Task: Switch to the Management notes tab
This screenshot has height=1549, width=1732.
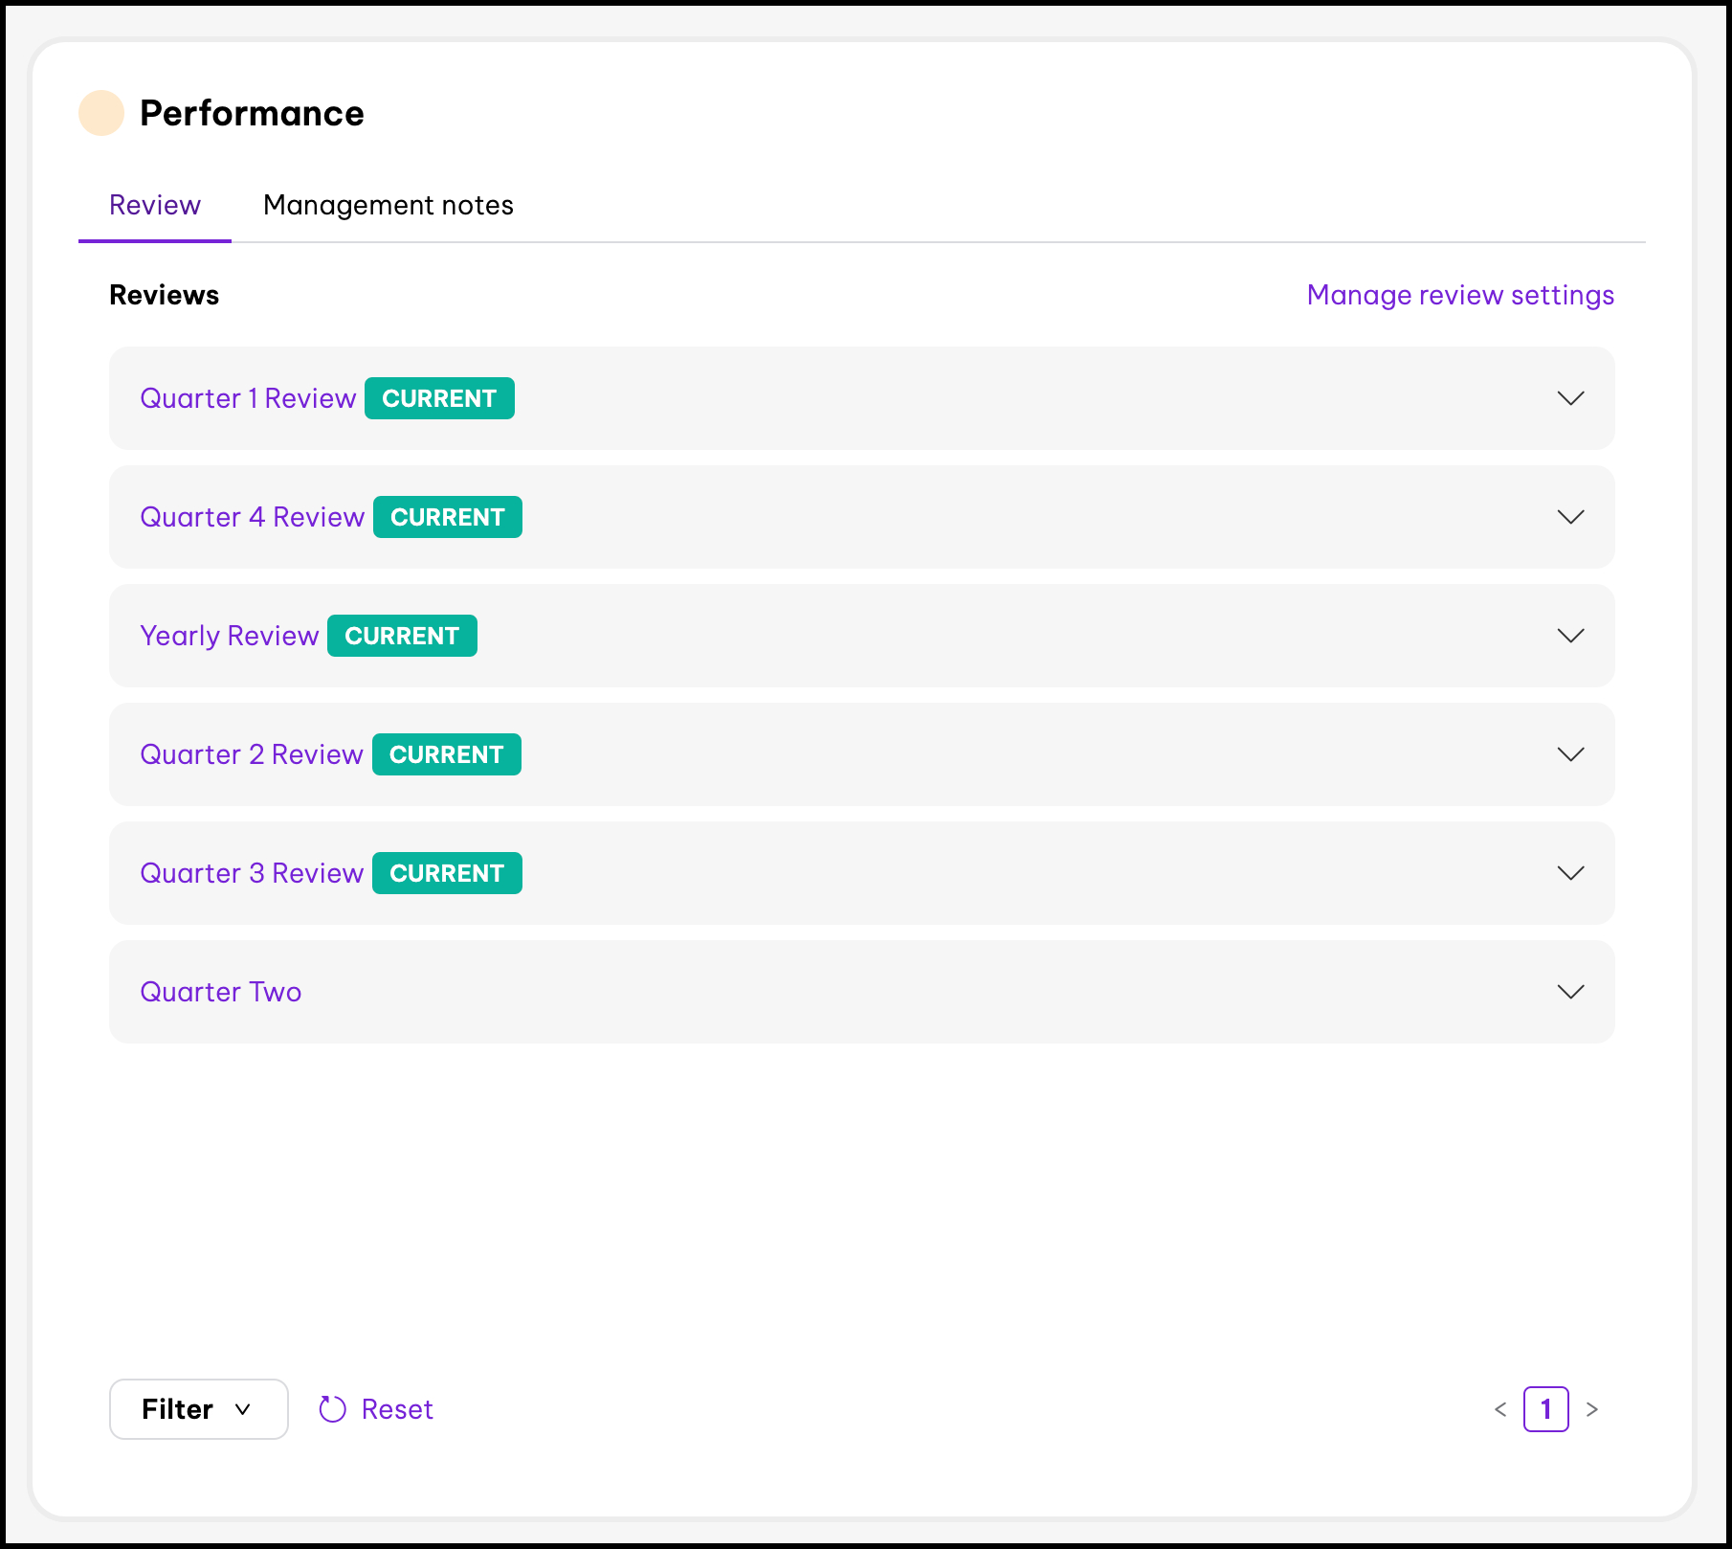Action: [x=388, y=205]
